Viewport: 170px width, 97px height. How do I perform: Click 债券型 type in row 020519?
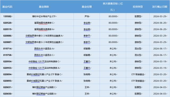pyautogui.click(x=138, y=29)
